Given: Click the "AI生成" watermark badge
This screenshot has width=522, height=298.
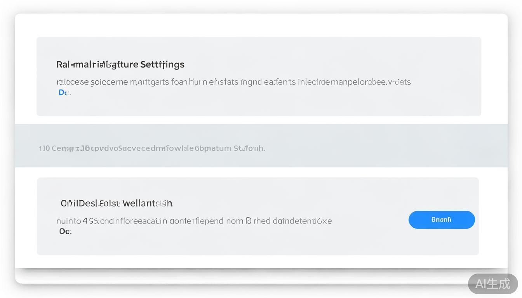Looking at the screenshot, I should (493, 284).
